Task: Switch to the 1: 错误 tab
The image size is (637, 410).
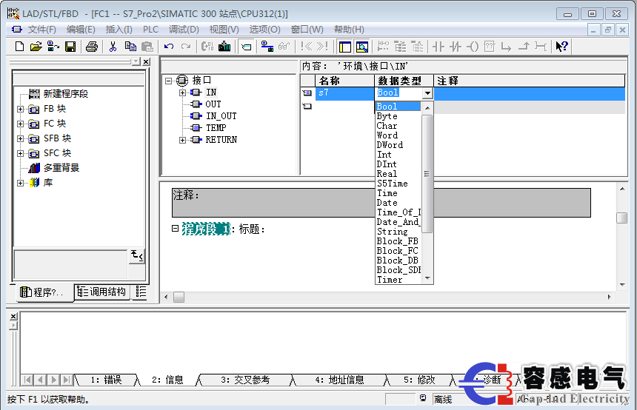Action: pos(107,380)
